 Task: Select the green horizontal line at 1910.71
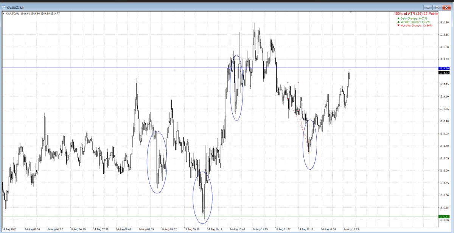pos(219,216)
